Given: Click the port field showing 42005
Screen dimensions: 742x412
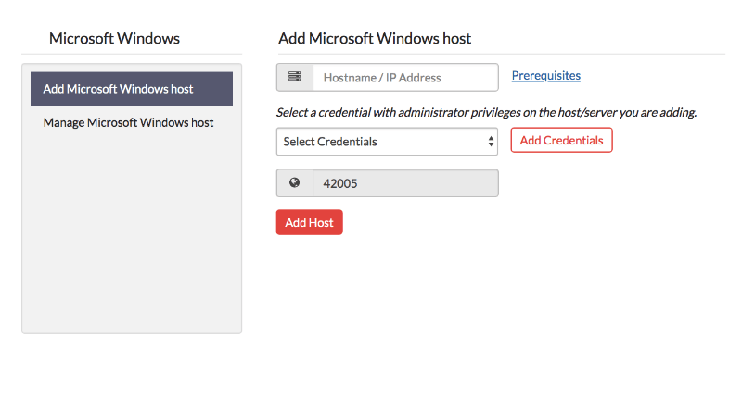Looking at the screenshot, I should [405, 183].
